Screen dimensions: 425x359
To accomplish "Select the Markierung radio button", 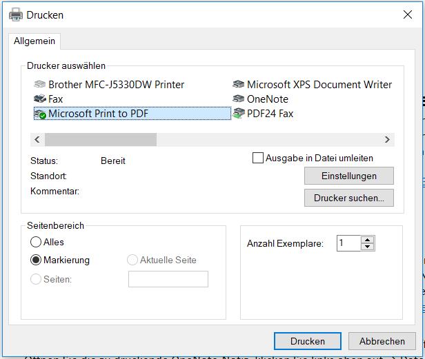I will pyautogui.click(x=36, y=260).
